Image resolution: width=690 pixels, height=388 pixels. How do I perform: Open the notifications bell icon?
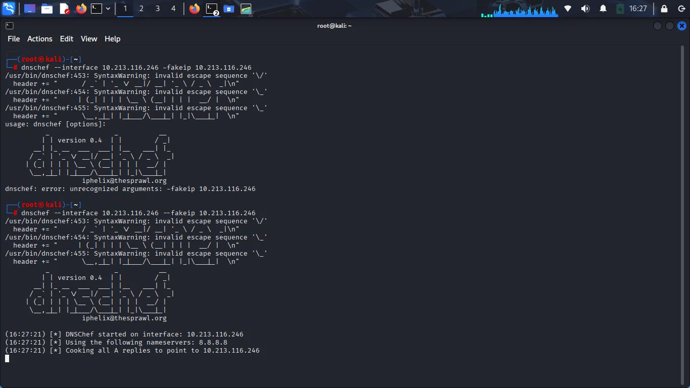point(603,9)
